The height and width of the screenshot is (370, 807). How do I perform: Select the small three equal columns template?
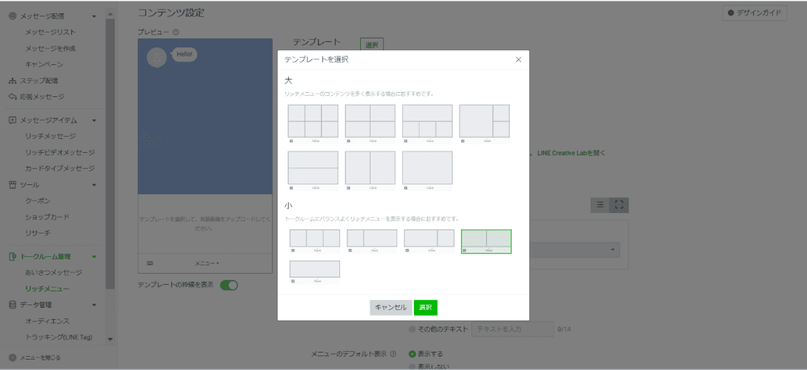(x=315, y=239)
